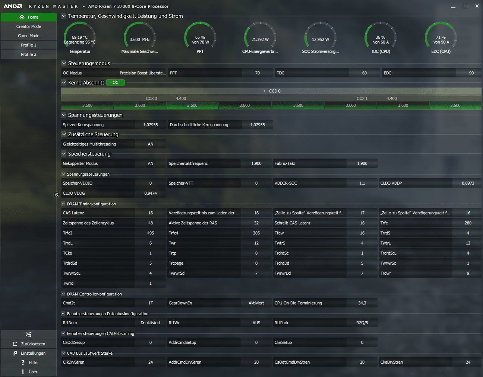Click TDC value 60 field
This screenshot has width=483, height=377.
tap(364, 73)
